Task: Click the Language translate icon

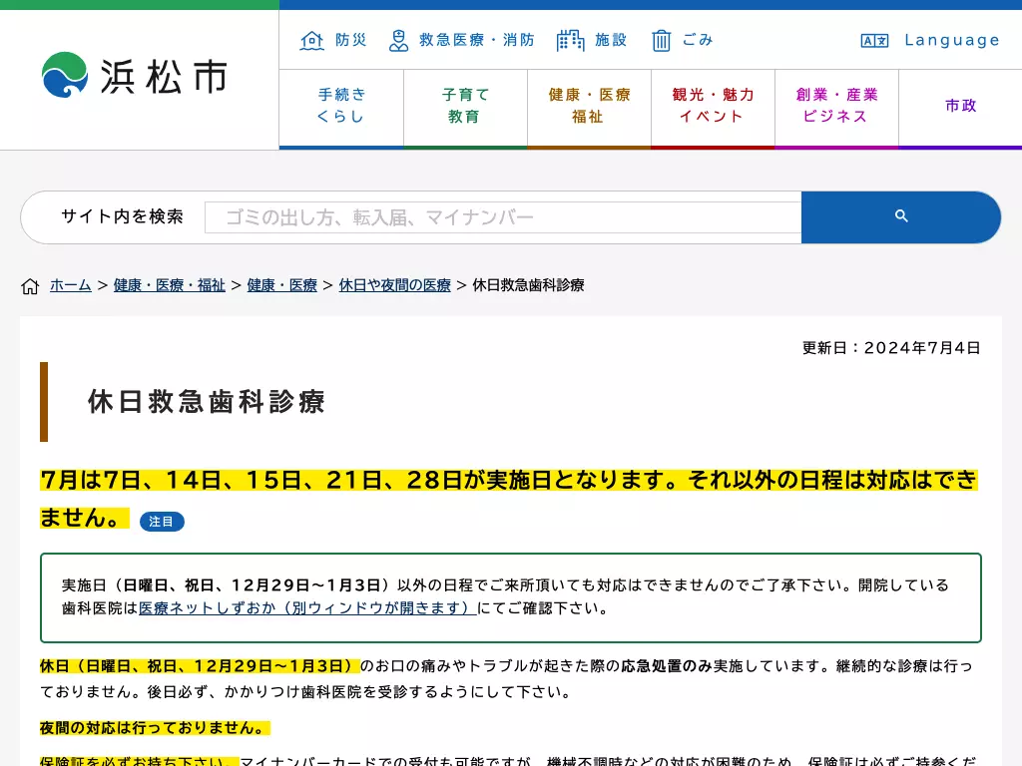Action: [874, 40]
